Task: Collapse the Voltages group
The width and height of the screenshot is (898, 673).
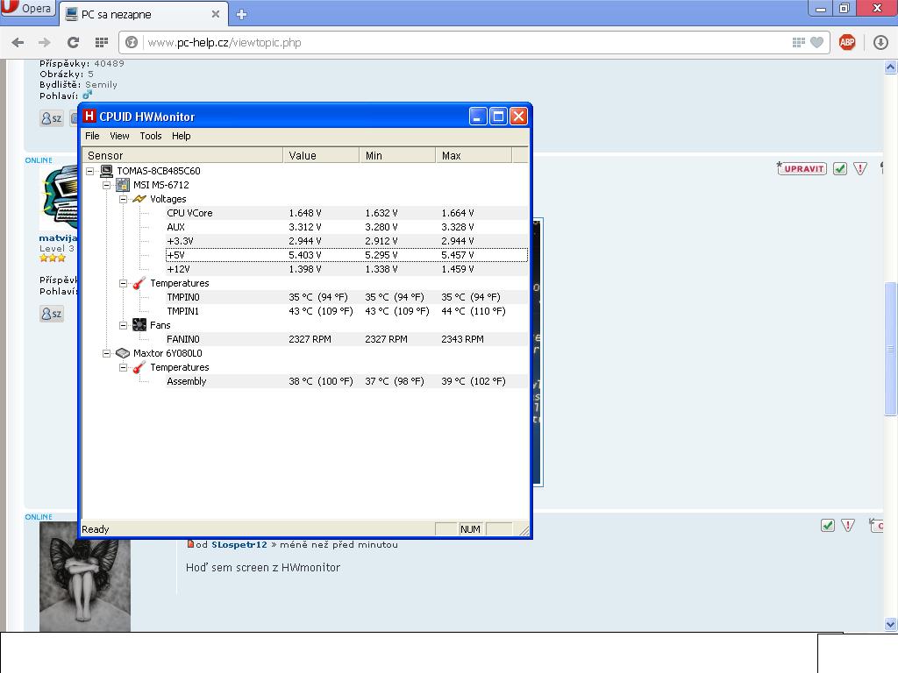Action: click(x=123, y=199)
